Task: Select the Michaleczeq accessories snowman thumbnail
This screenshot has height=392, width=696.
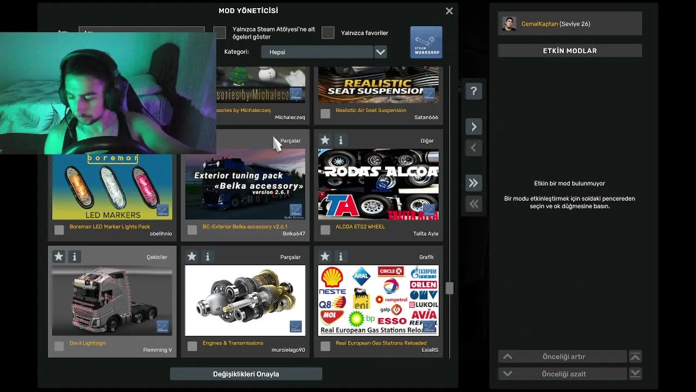Action: [x=261, y=85]
